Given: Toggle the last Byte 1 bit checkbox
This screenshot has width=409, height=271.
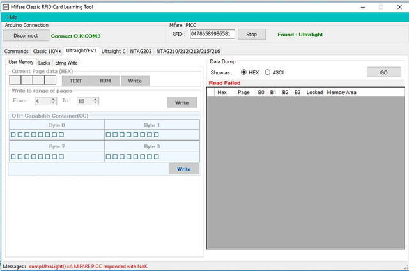Looking at the screenshot, I should coord(156,135).
